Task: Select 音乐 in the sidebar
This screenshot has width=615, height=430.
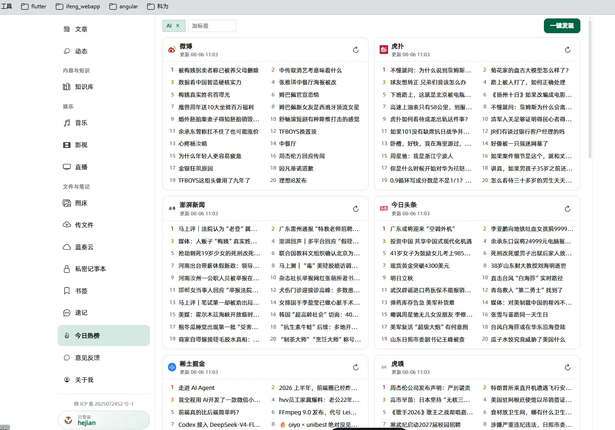Action: point(104,123)
